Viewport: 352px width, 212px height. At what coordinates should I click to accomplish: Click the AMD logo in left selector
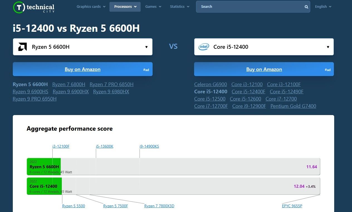tap(23, 47)
